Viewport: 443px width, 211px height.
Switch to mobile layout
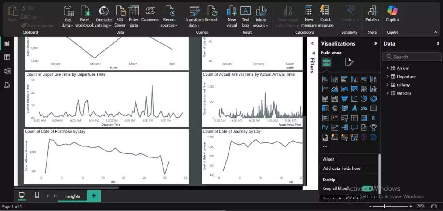[37, 195]
